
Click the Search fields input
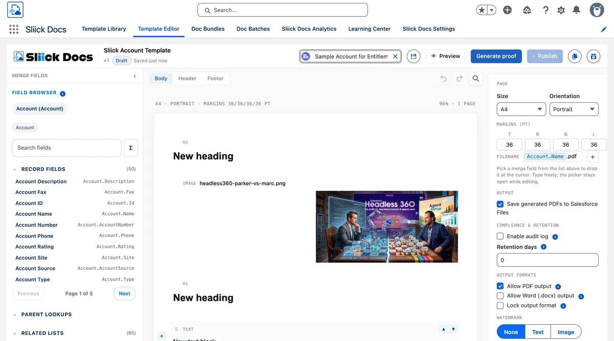(67, 148)
